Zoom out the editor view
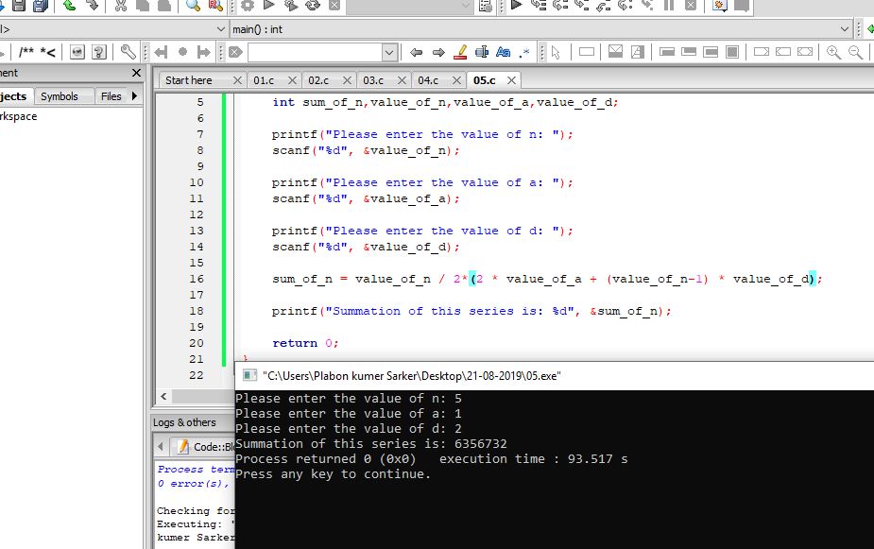874x549 pixels. pos(856,52)
